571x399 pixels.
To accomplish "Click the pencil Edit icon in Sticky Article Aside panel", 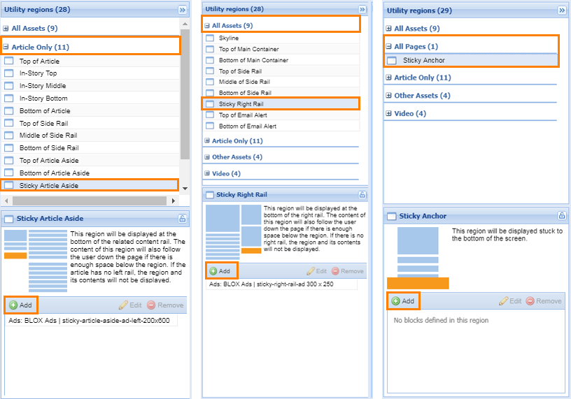I will [123, 305].
